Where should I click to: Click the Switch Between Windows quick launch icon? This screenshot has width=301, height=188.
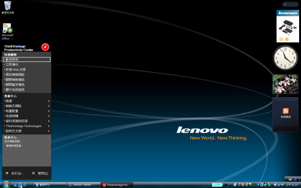(x=20, y=185)
